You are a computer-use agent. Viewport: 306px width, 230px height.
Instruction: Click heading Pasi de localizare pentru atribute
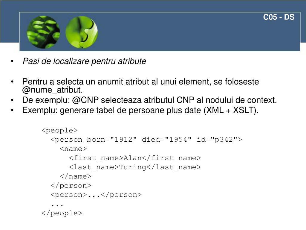[85, 61]
